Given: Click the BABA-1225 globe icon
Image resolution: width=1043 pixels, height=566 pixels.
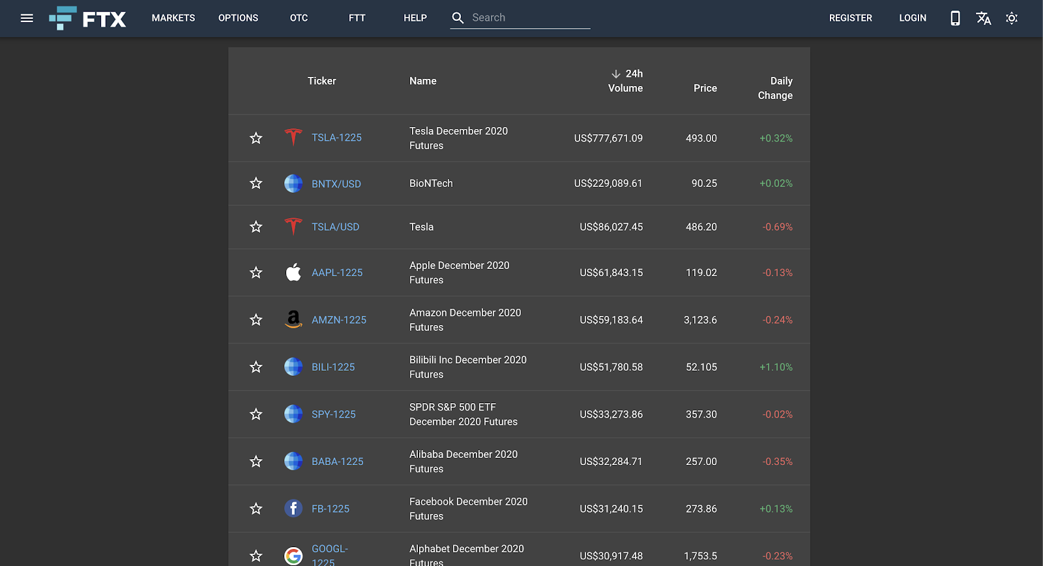Looking at the screenshot, I should (x=293, y=461).
